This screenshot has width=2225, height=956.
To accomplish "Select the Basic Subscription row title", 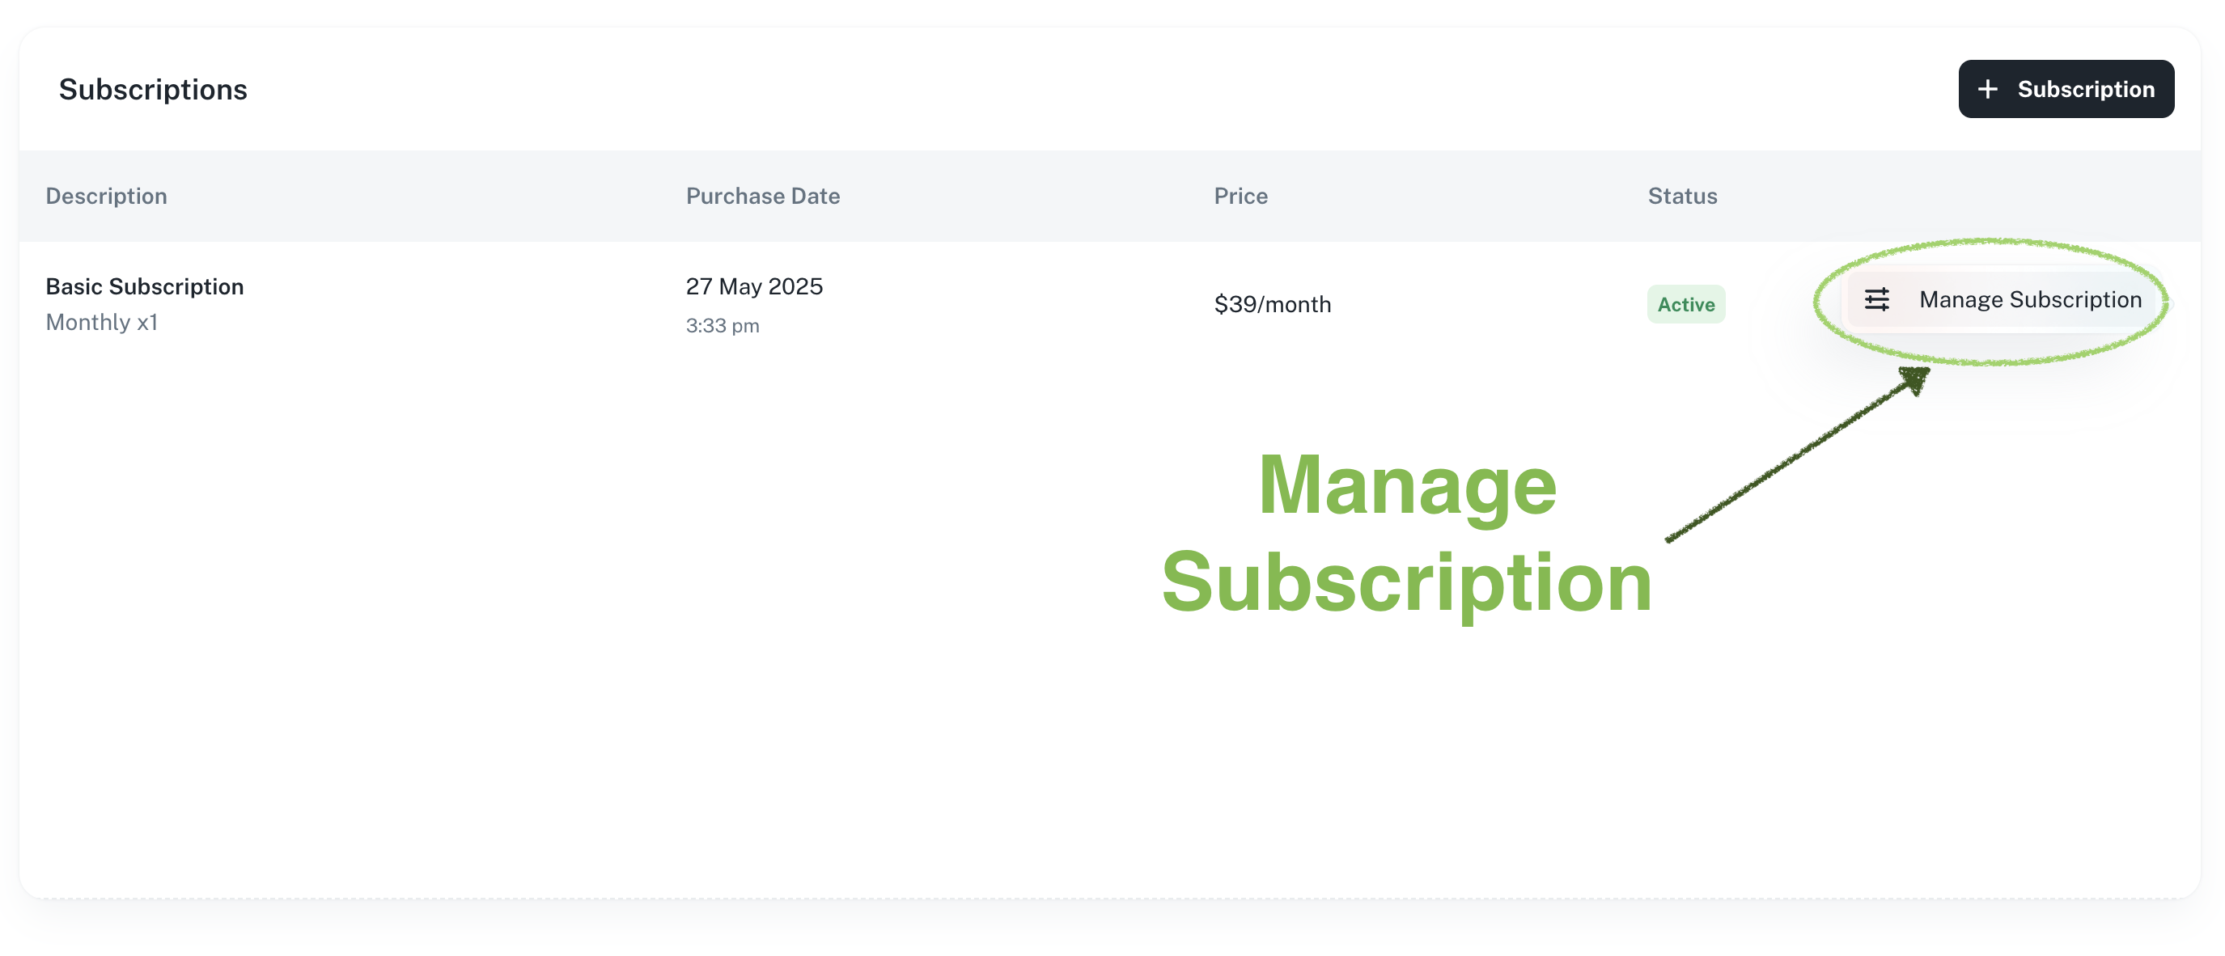I will pos(144,286).
